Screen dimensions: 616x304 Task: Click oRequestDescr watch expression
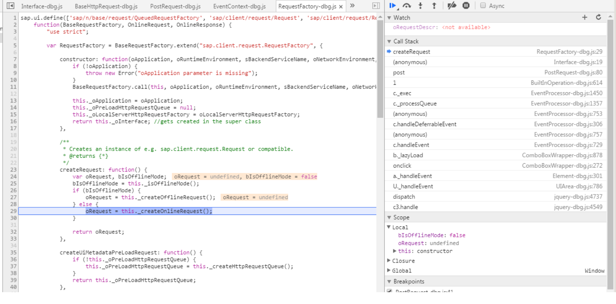click(x=442, y=28)
